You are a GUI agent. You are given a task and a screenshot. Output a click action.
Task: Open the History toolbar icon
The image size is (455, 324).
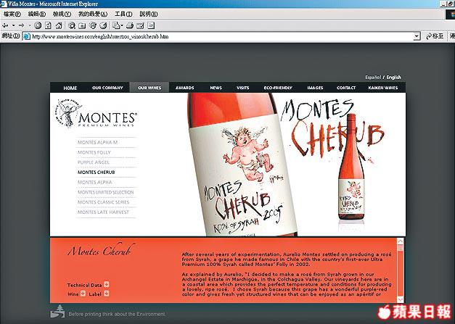coord(103,26)
